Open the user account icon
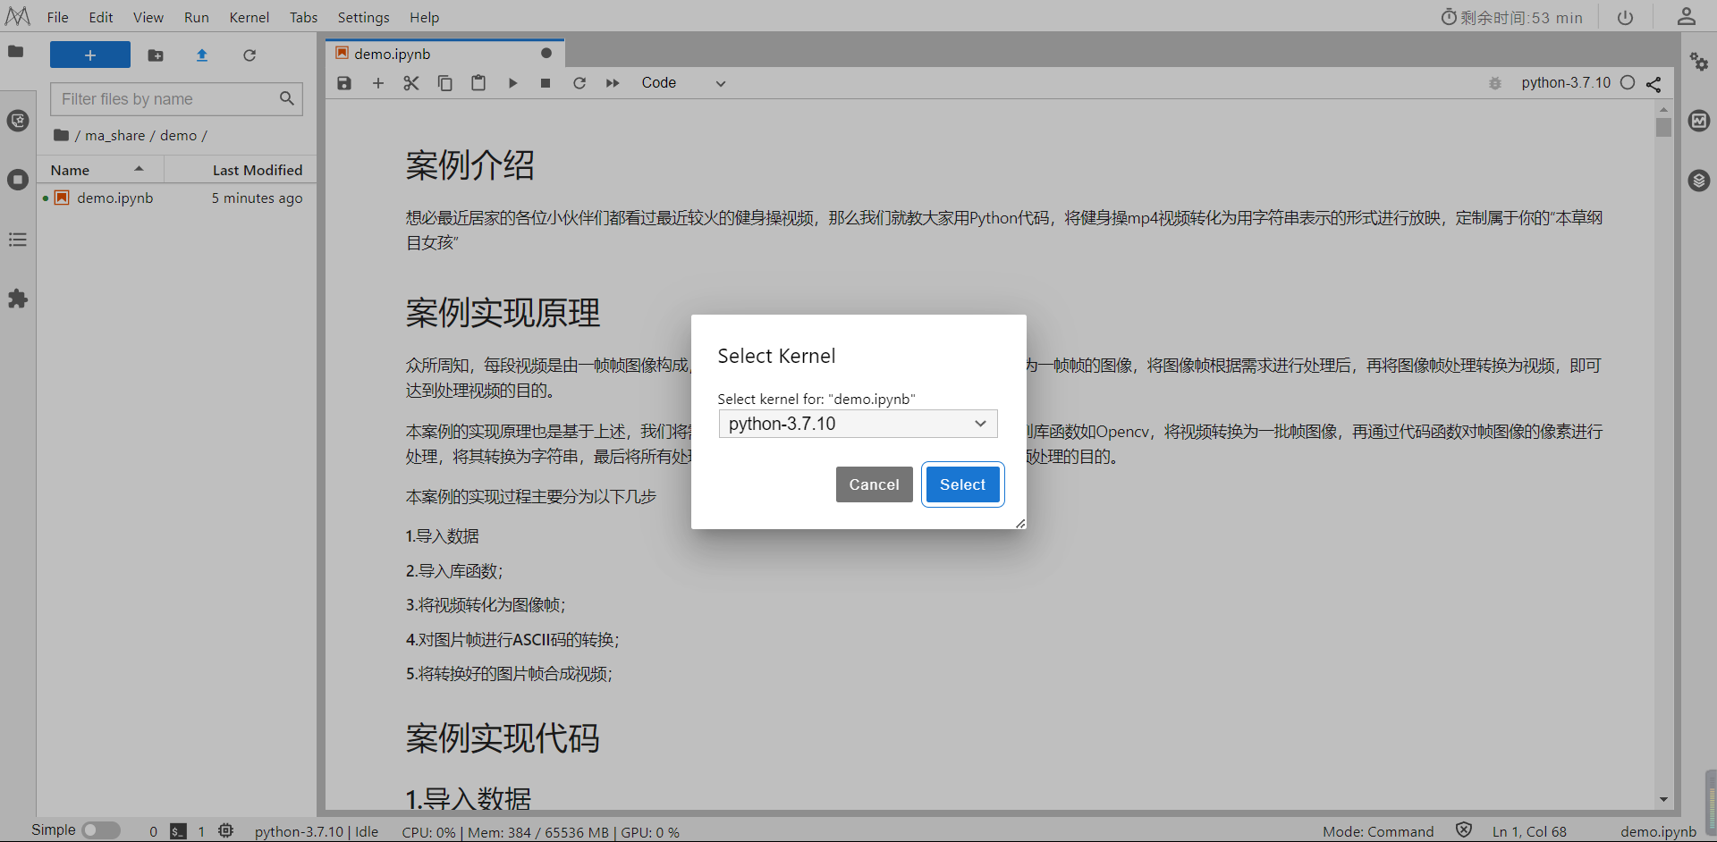The image size is (1717, 842). pyautogui.click(x=1687, y=16)
